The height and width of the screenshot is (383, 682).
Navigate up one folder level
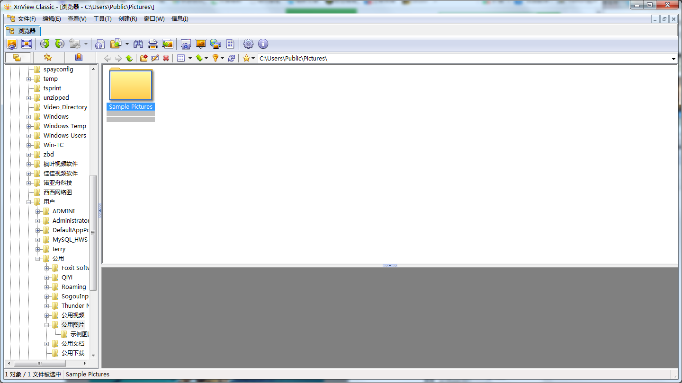click(129, 58)
